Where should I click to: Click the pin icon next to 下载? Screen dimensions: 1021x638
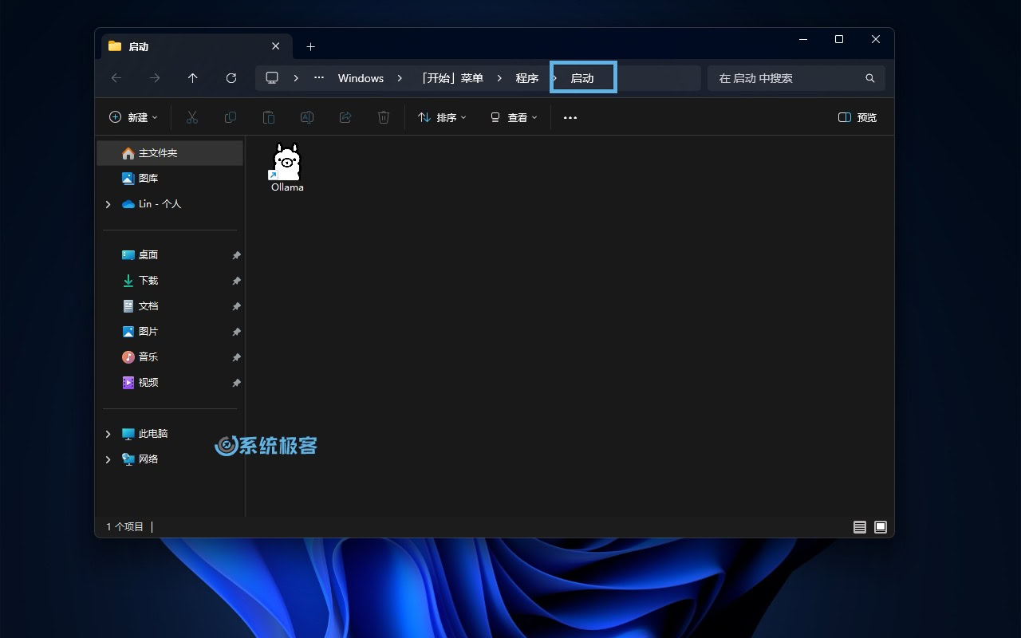(x=236, y=281)
